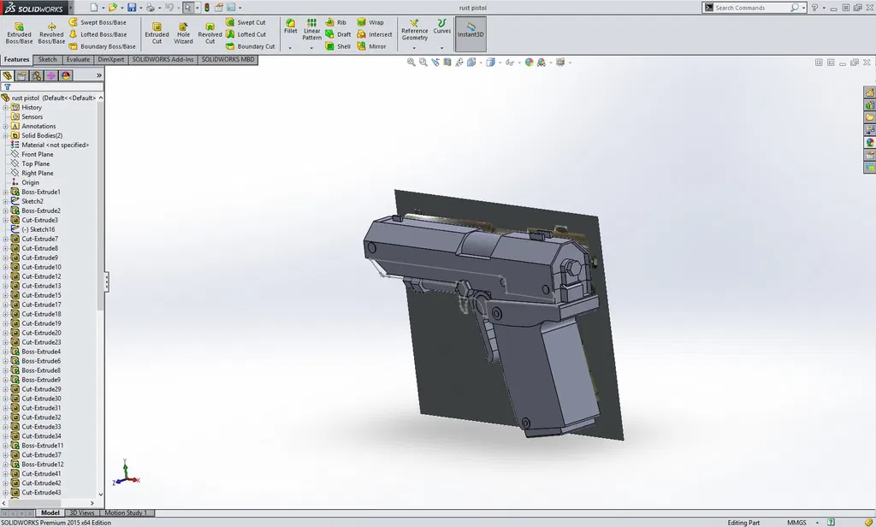
Task: Open the Reference Geometry tool
Action: pyautogui.click(x=413, y=28)
